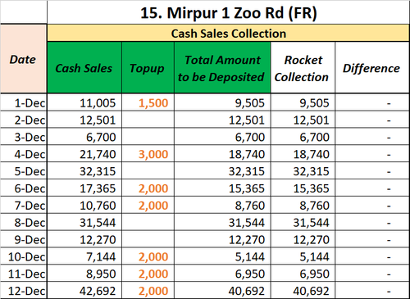Screen dimensions: 410x299
Task: Select cash sales value 10,760
Action: pos(84,205)
